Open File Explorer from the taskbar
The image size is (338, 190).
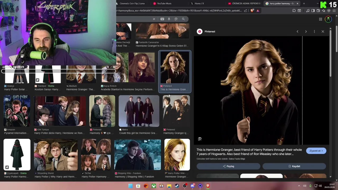(169, 186)
